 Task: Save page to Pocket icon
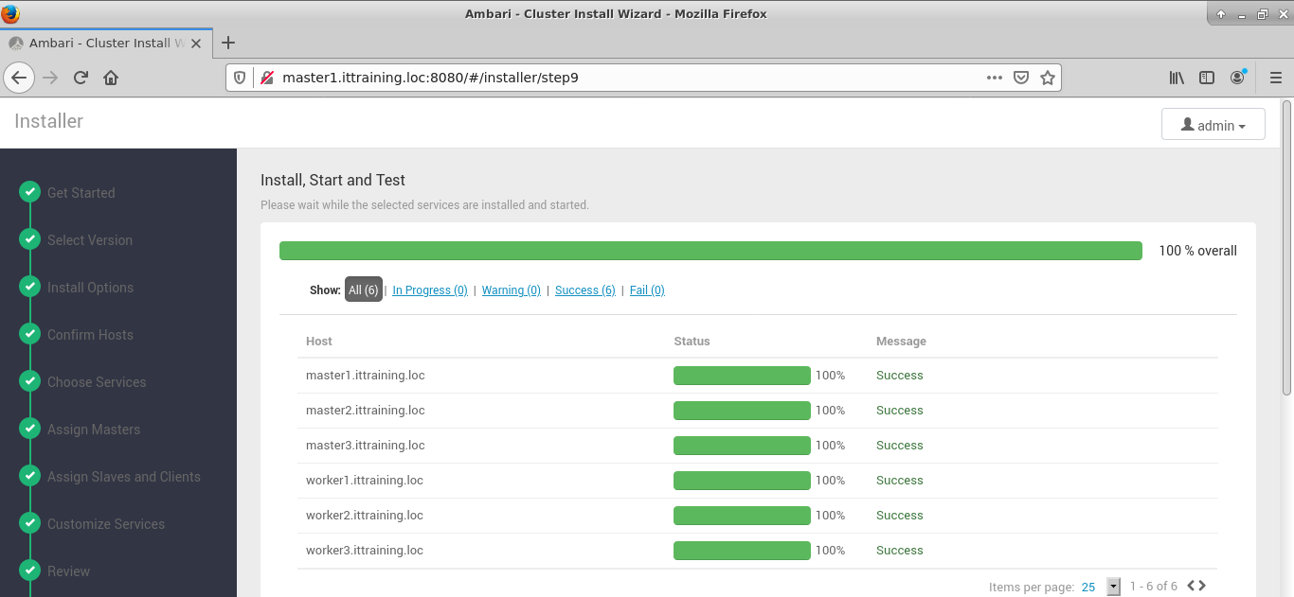coord(1021,78)
